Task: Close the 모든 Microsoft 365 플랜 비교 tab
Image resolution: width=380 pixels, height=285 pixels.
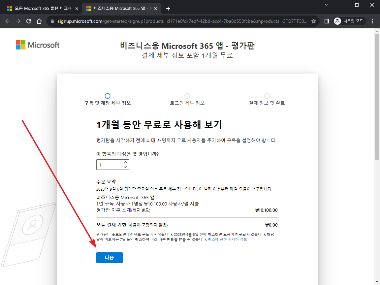Action: 77,9
